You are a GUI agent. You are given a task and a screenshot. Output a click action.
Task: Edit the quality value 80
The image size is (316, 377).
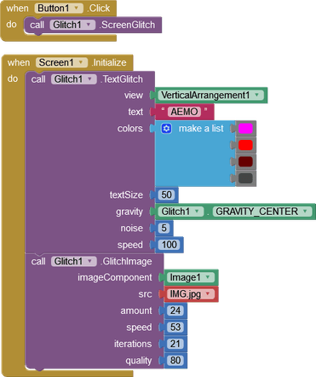point(175,360)
